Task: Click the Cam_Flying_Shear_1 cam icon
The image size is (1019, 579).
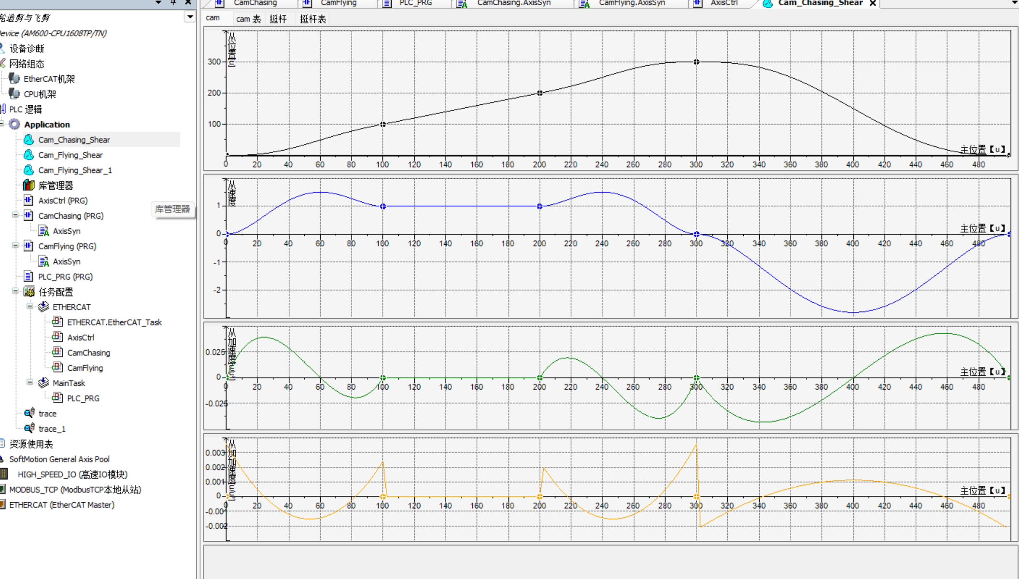Action: coord(29,170)
